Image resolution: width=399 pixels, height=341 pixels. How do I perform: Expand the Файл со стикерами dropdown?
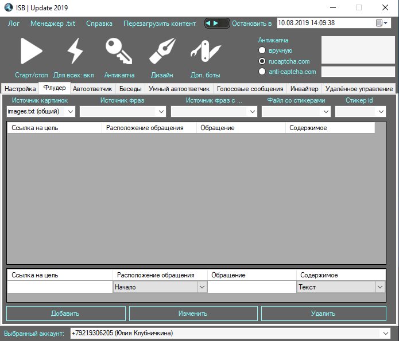326,111
